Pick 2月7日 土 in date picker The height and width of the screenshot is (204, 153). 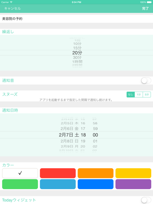coord(69,135)
